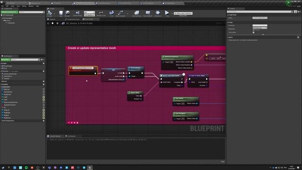
Task: Open Spotify from the Windows taskbar
Action: click(x=26, y=168)
